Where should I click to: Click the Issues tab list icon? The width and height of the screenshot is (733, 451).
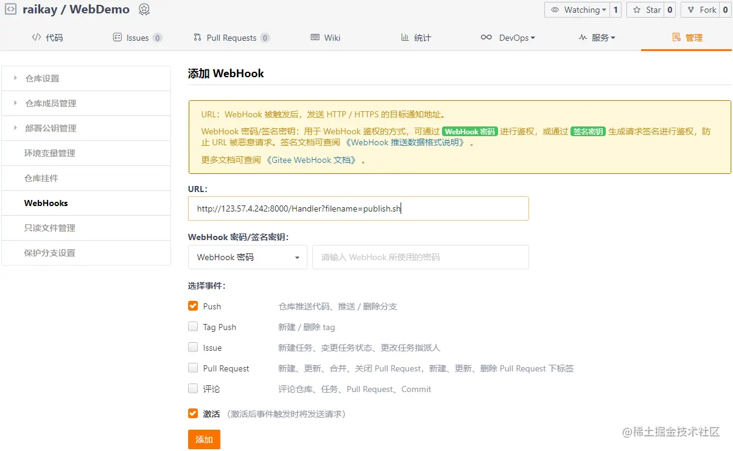[x=117, y=37]
